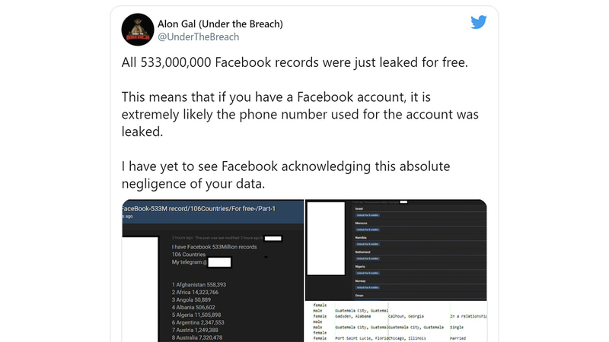Select the Oman heading in country list
Viewport: 609px width, 342px height.
(x=360, y=295)
